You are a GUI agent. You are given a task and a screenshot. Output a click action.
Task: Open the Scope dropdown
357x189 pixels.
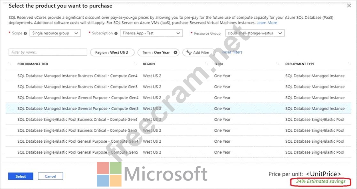[x=55, y=33]
